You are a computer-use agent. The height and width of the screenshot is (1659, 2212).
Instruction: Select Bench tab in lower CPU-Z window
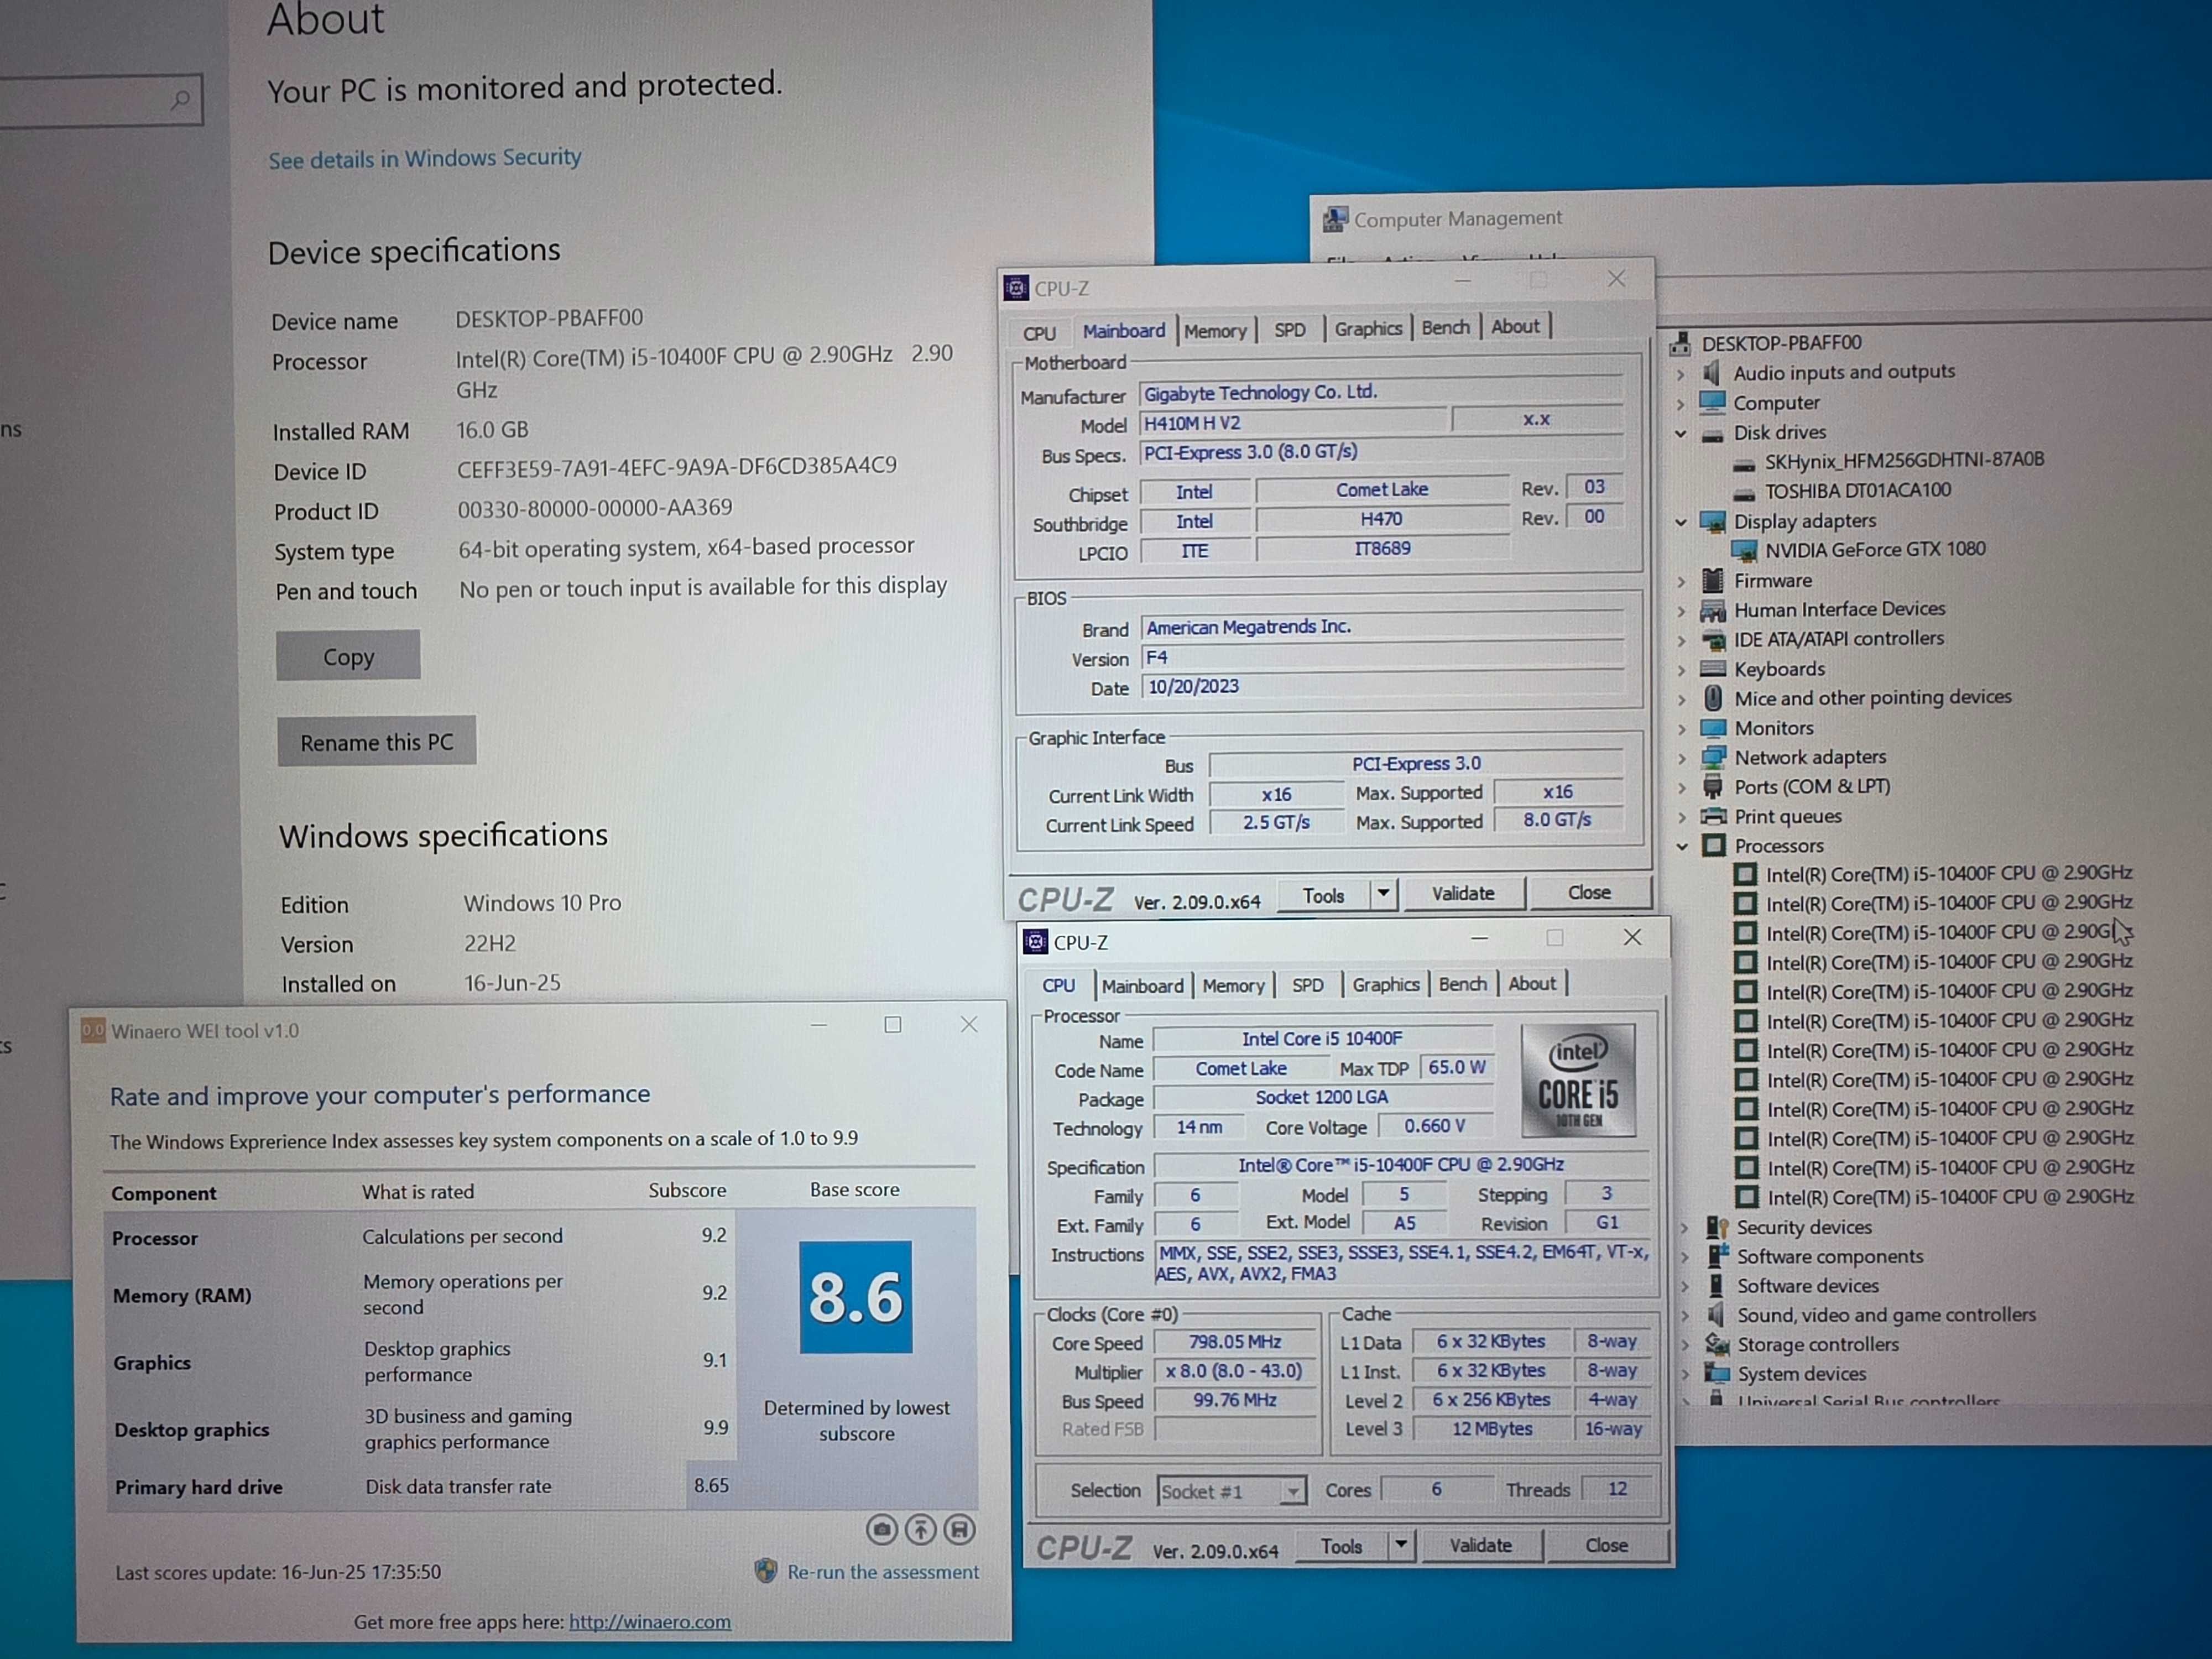click(1462, 984)
